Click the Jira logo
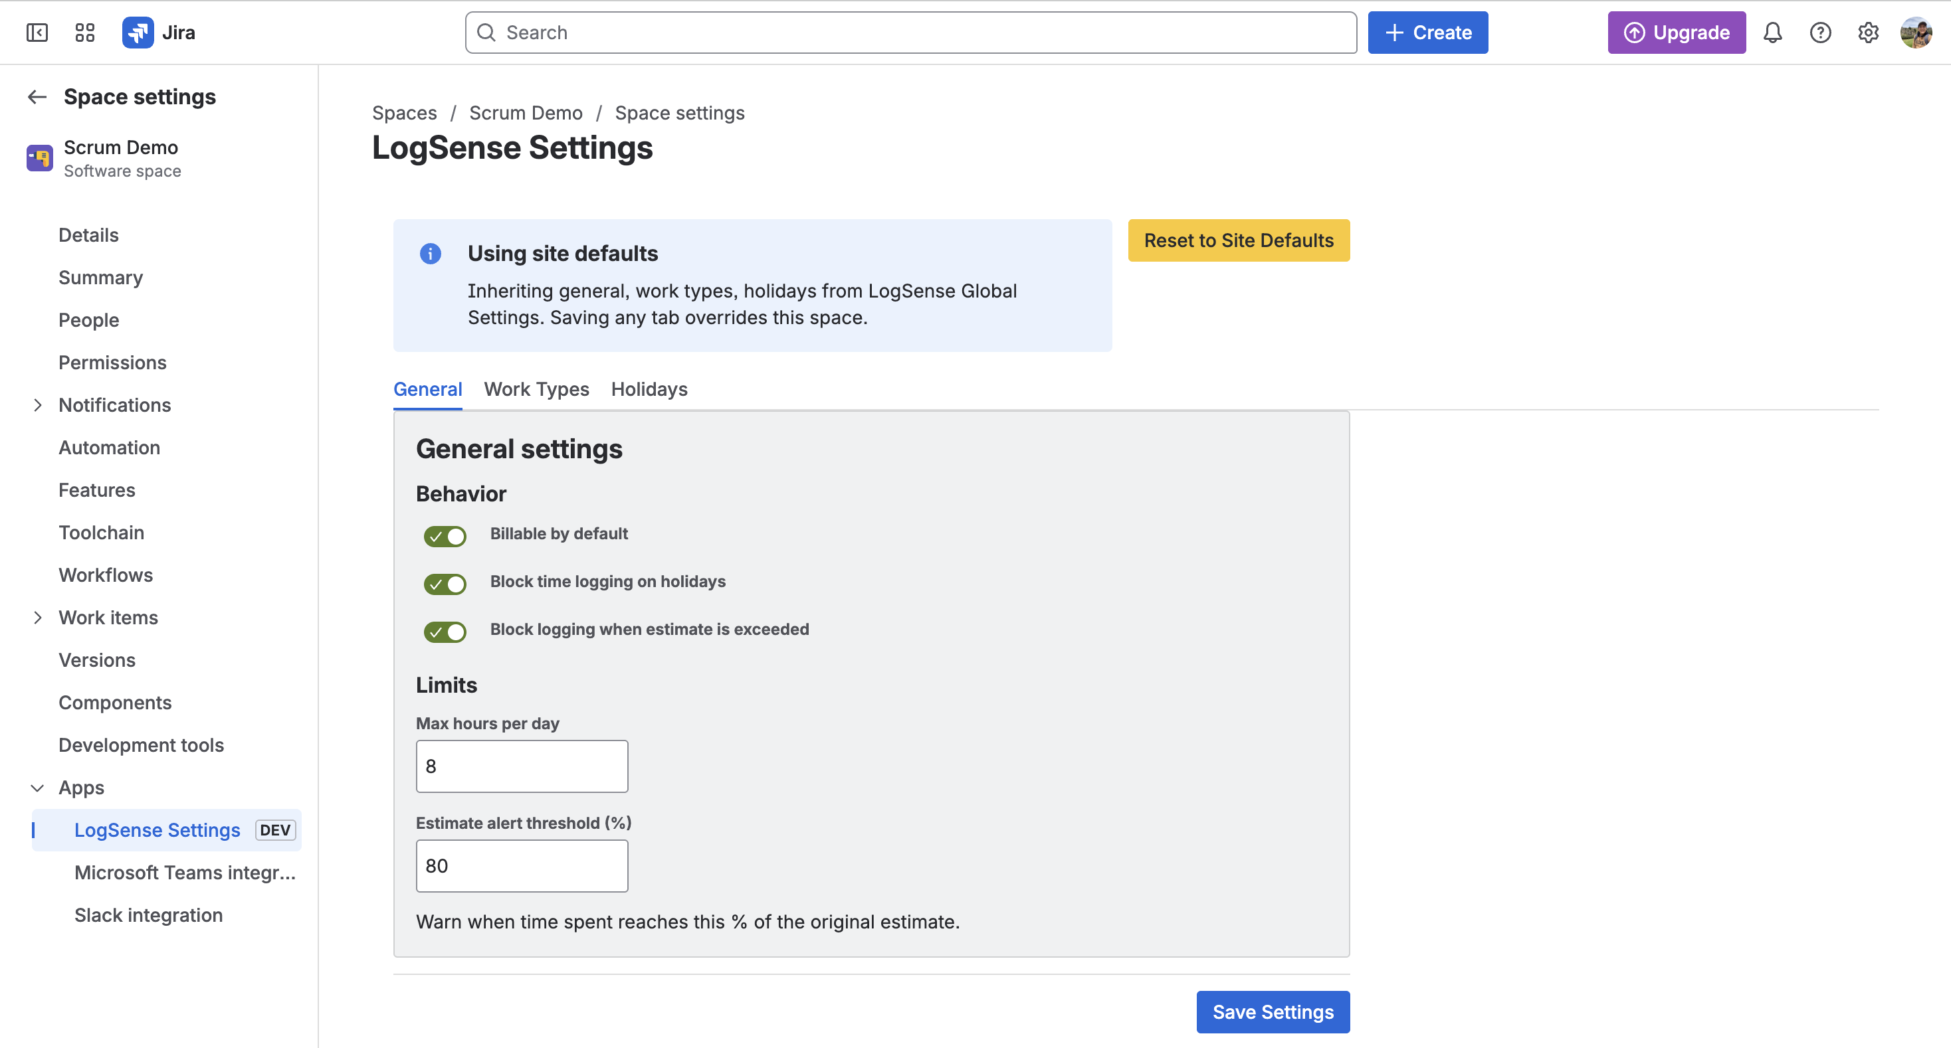Image resolution: width=1951 pixels, height=1048 pixels. click(159, 33)
